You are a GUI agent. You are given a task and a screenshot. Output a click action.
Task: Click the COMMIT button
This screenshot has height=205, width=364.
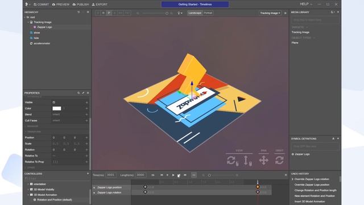click(42, 5)
